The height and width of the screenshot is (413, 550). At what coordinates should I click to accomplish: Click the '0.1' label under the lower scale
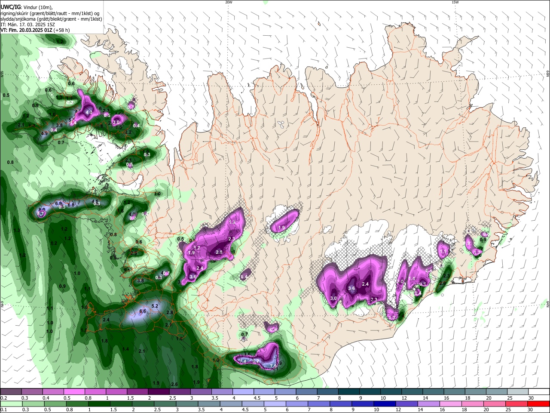click(3, 410)
